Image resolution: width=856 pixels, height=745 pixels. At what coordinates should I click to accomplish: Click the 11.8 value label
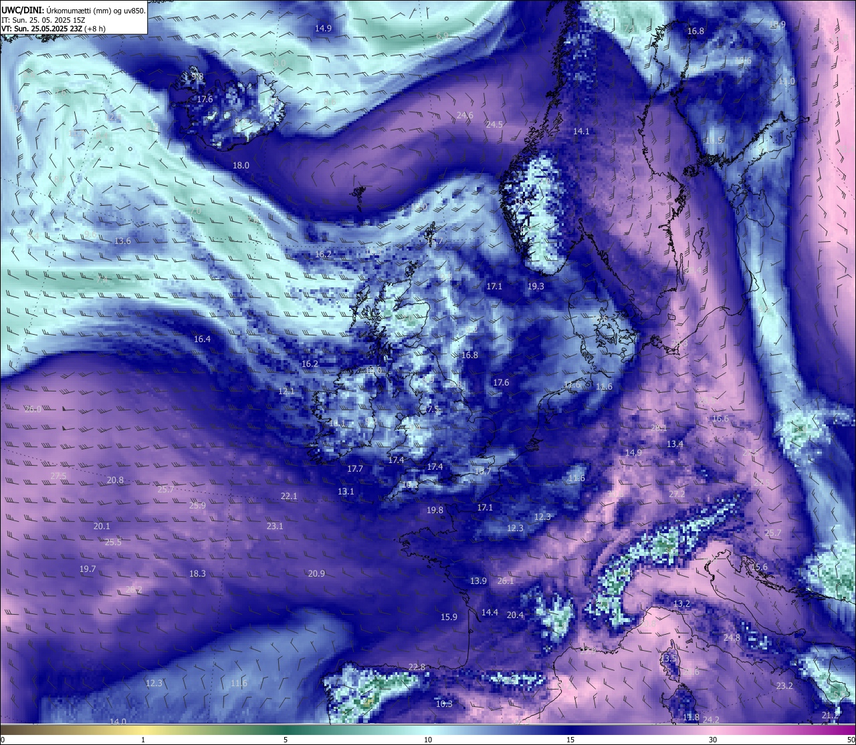pyautogui.click(x=691, y=717)
